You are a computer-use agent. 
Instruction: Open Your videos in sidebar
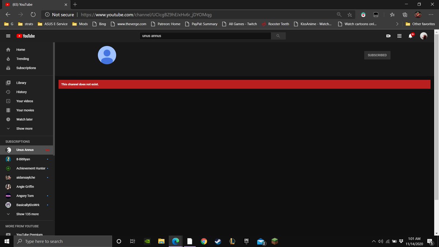pos(27,101)
